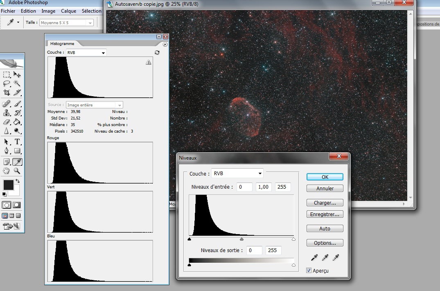Select the Type text tool
The image size is (440, 291).
click(17, 142)
